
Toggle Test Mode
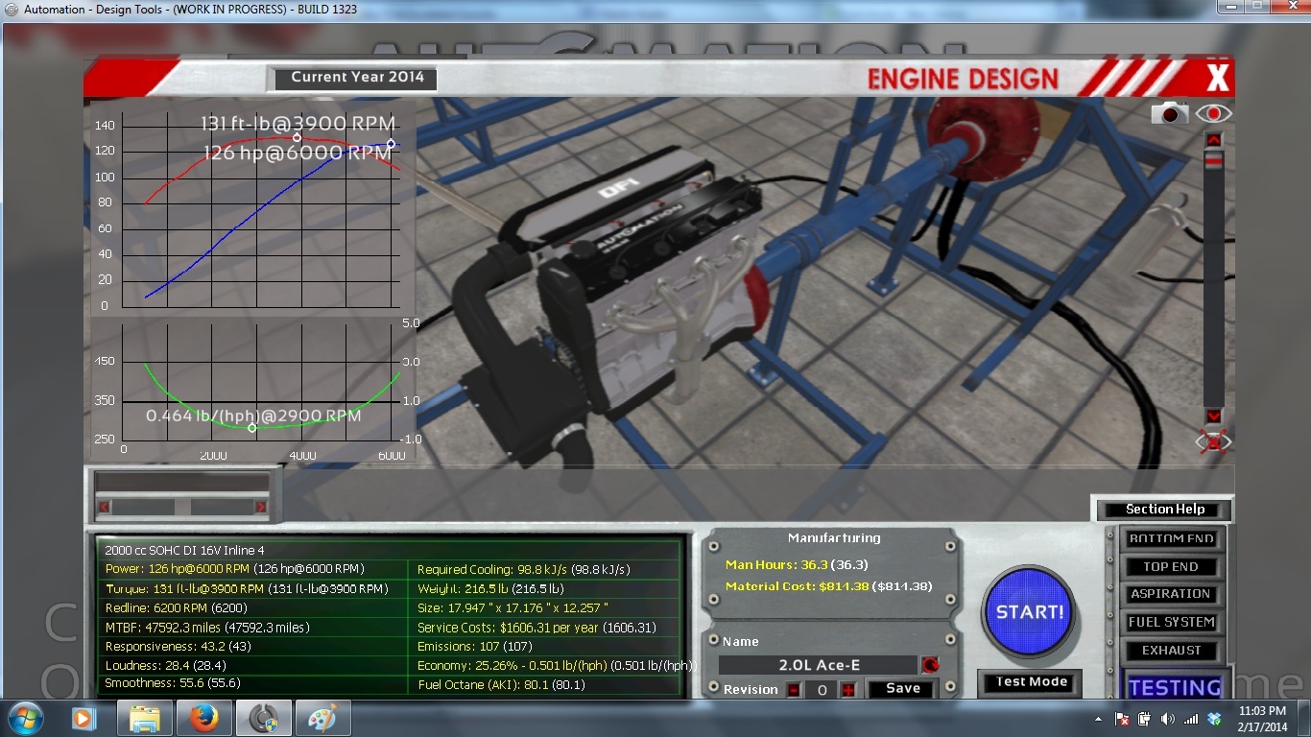pos(1031,682)
